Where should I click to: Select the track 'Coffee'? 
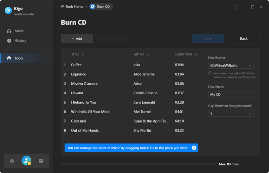(76, 65)
